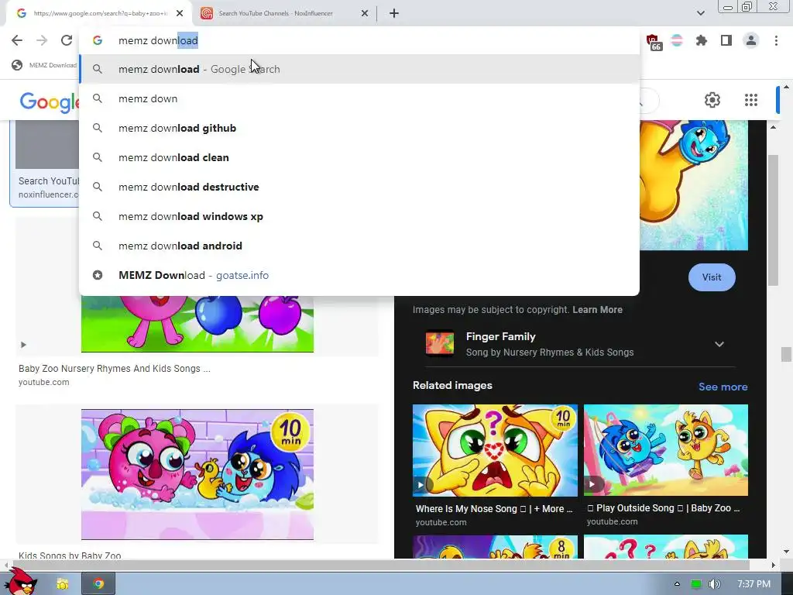Click the Chrome taskbar button
Viewport: 793px width, 595px height.
click(x=98, y=584)
